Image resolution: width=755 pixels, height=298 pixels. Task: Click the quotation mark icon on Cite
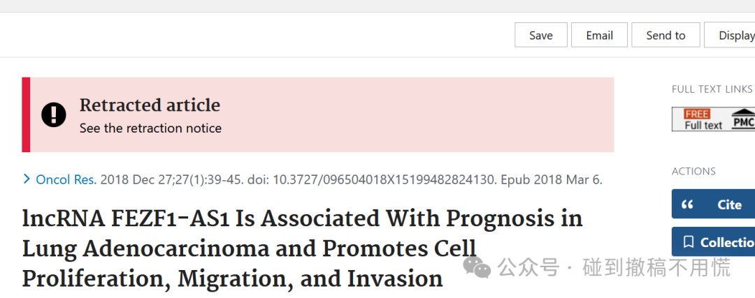click(688, 204)
